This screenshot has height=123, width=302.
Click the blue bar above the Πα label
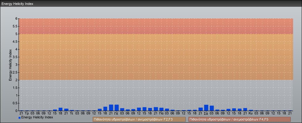[161, 109]
